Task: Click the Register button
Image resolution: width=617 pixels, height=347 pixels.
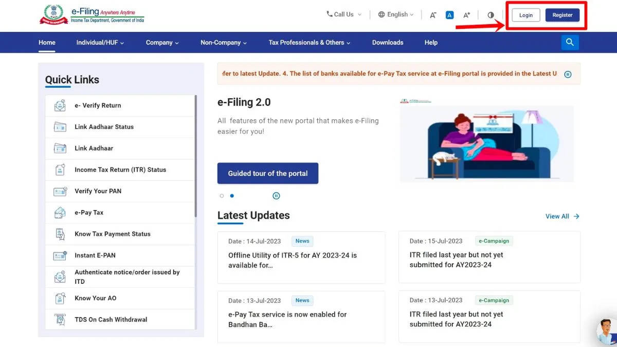Action: (562, 15)
